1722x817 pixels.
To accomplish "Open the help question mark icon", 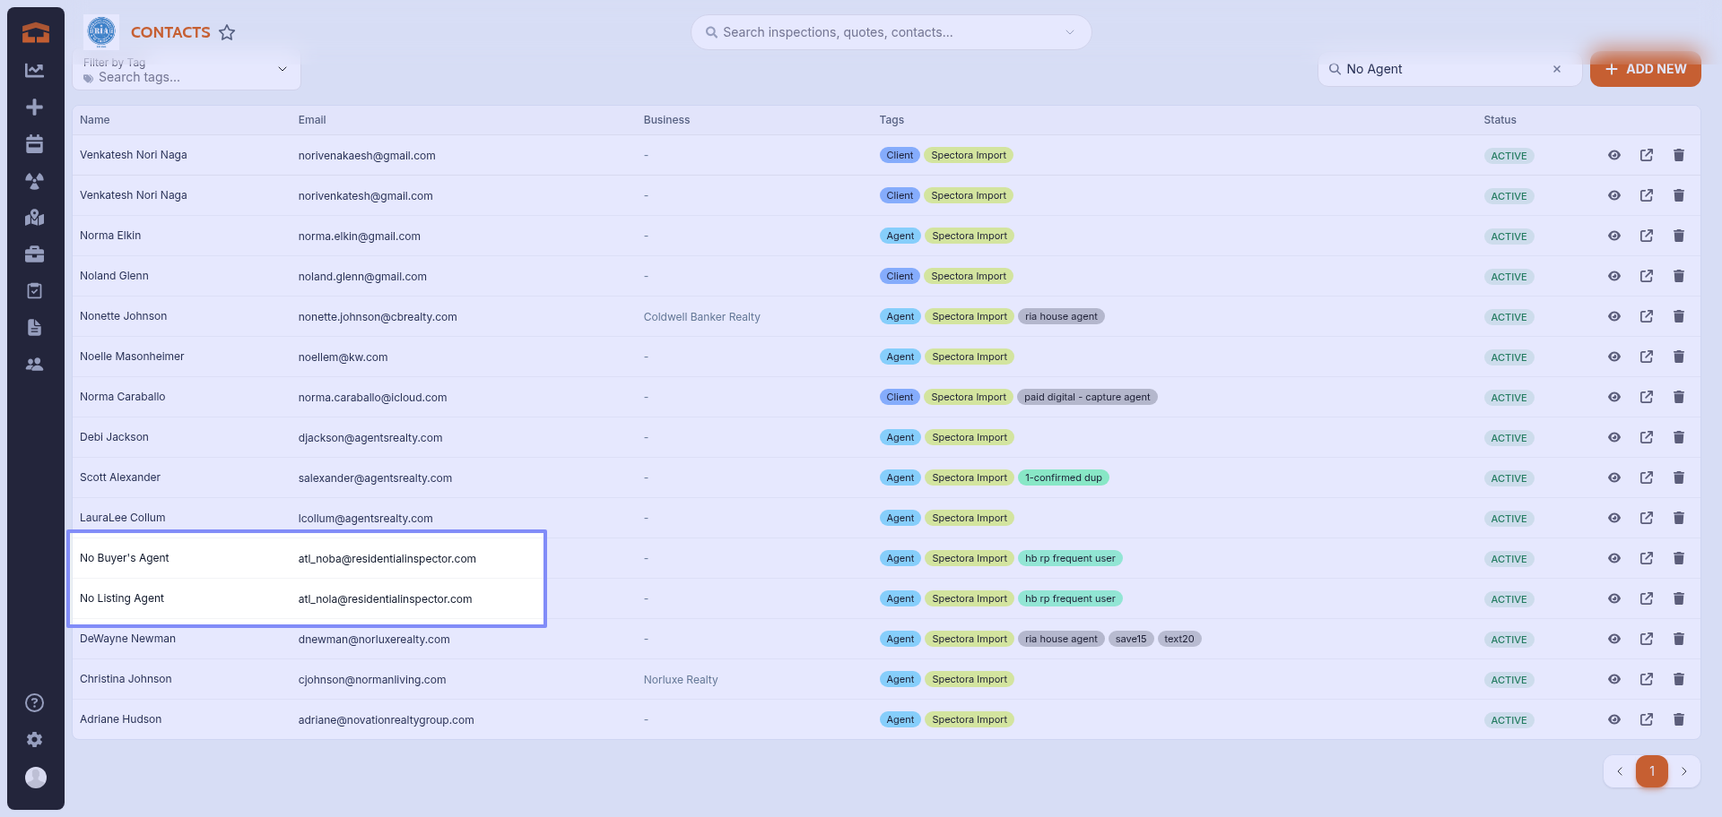I will point(35,702).
